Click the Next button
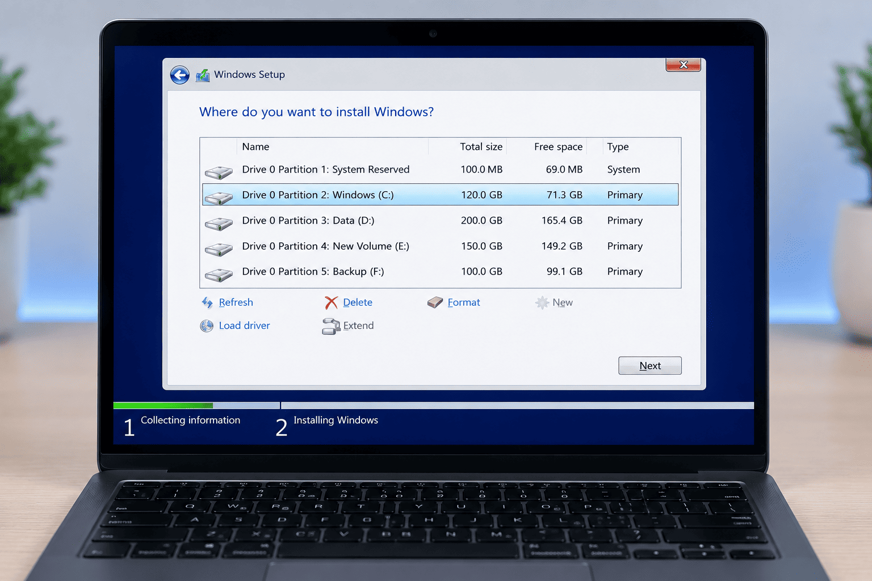The width and height of the screenshot is (872, 581). click(650, 365)
